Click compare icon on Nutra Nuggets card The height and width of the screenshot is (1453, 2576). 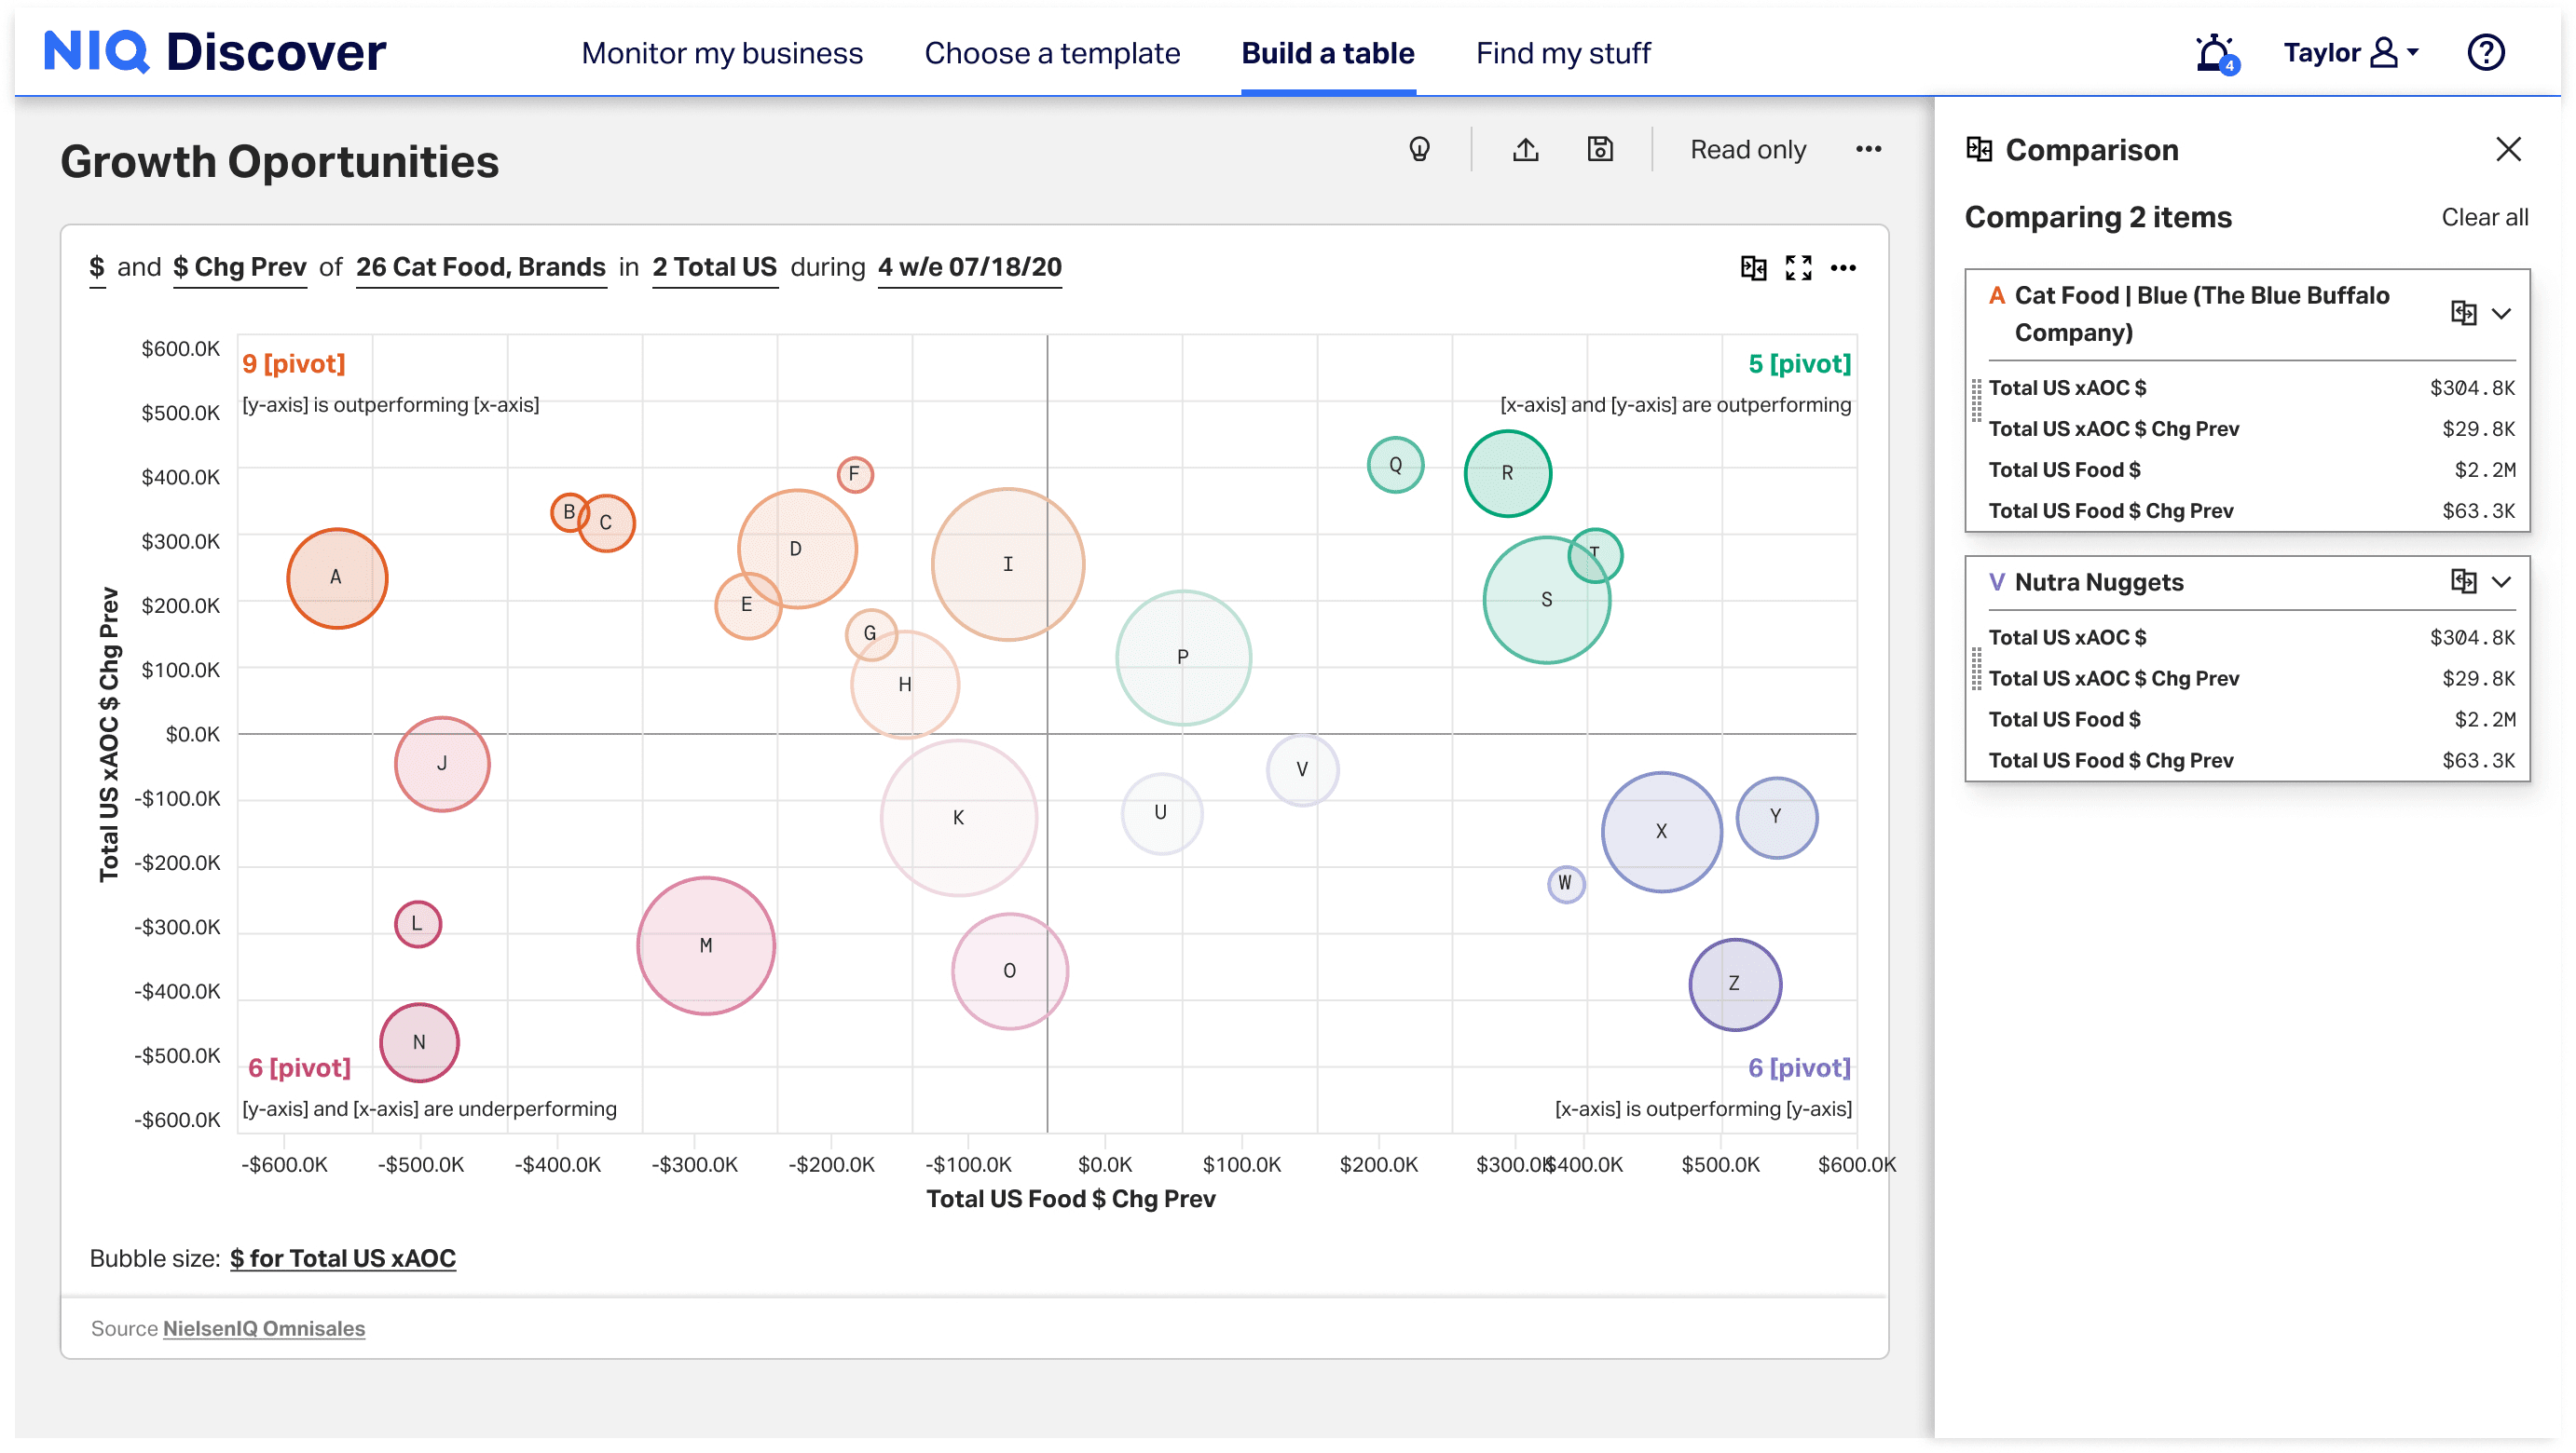(x=2463, y=581)
